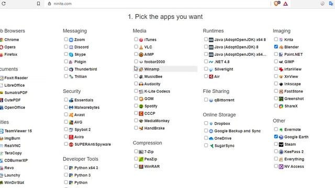Viewport: 335px width, 188px height.
Task: Click the OneDrive cloud icon
Action: 211,138
